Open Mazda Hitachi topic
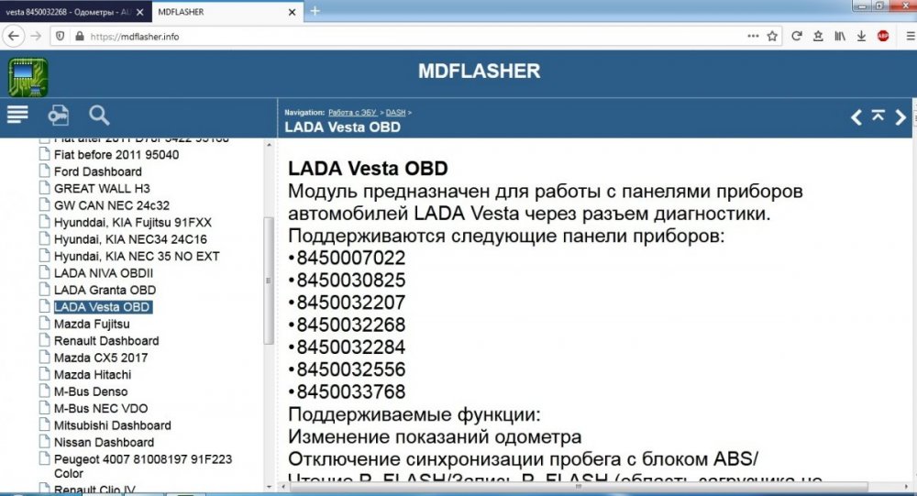The width and height of the screenshot is (917, 496). [x=93, y=375]
